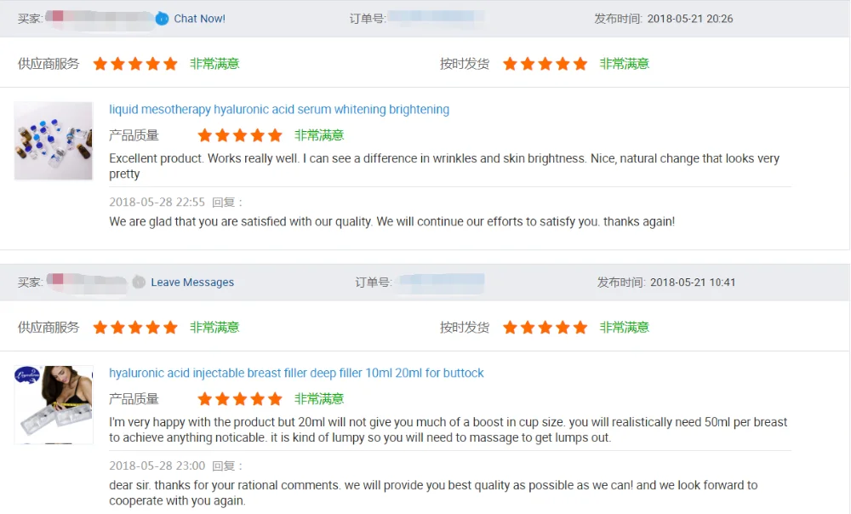Click first review's 按时发货 fifth star

coord(580,64)
